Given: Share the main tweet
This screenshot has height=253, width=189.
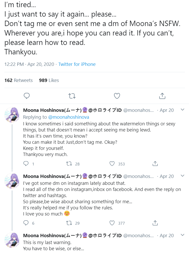Looking at the screenshot, I should (x=162, y=96).
